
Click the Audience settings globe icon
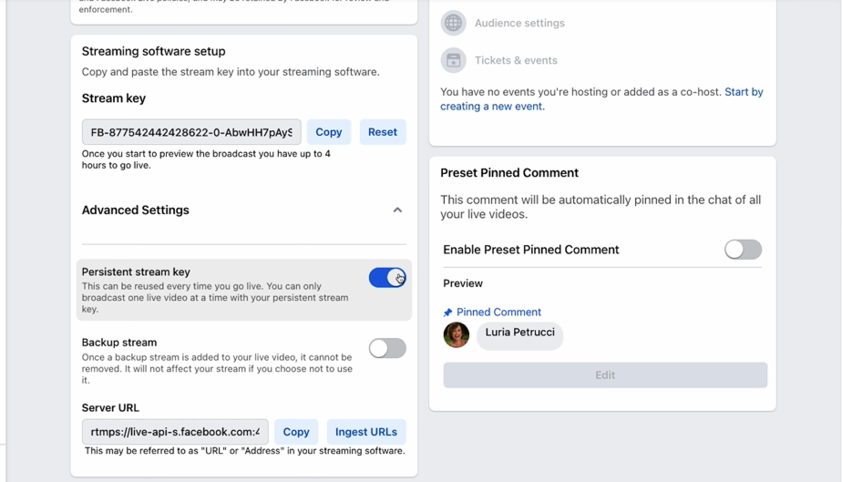click(453, 23)
